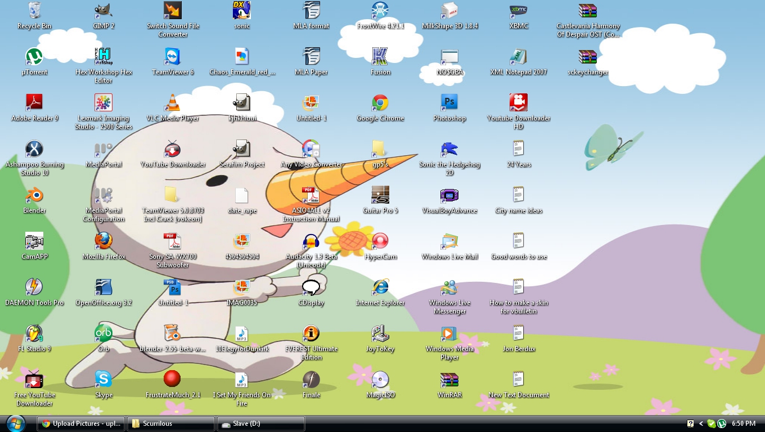Select the VisualBoyAdvance emulator icon
765x432 pixels.
pos(449,195)
